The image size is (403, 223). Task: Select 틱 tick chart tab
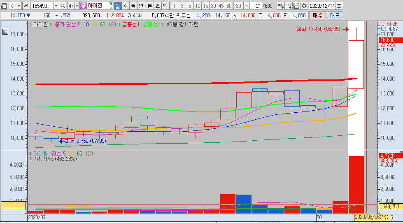pos(165,6)
